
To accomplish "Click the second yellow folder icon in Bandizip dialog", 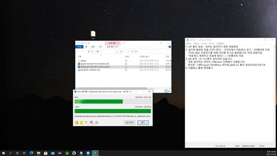I will [82, 123].
